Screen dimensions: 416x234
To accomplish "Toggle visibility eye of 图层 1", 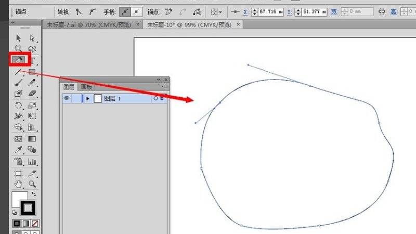I will pyautogui.click(x=67, y=98).
